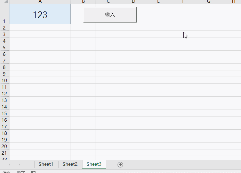Image resolution: width=241 pixels, height=173 pixels.
Task: Select row 20 header
Action: coord(5,146)
